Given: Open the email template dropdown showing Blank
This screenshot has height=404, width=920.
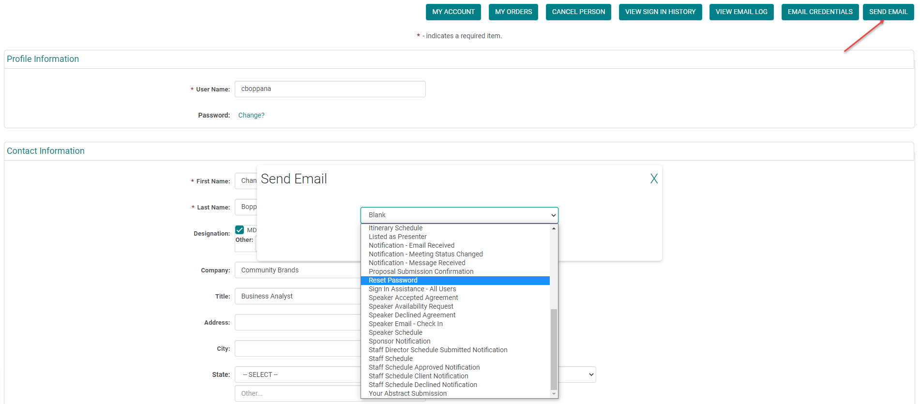Looking at the screenshot, I should point(459,215).
